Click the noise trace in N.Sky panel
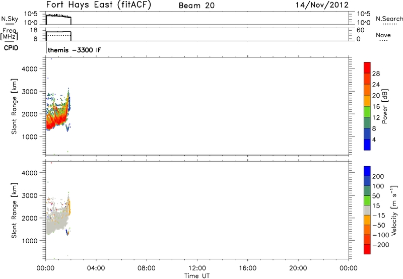The image size is (403, 279). tap(58, 16)
